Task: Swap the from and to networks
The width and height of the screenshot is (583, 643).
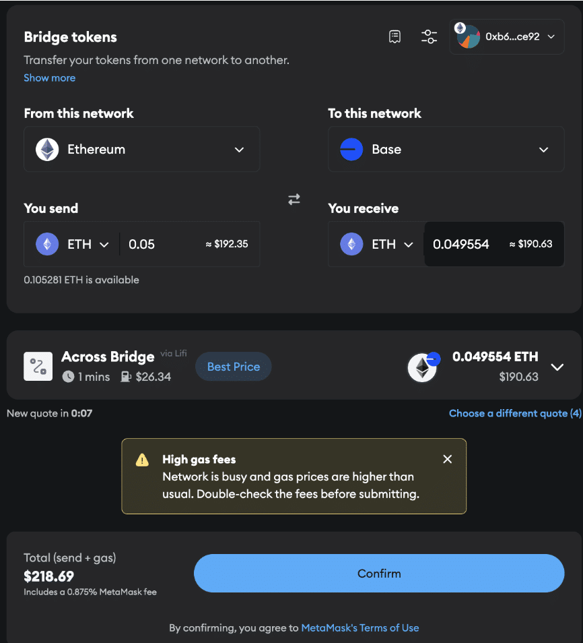Action: coord(294,200)
